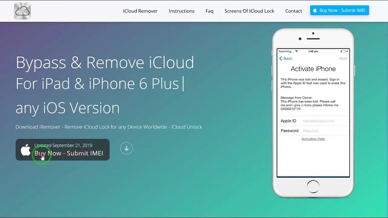Click the circular download arrow icon

click(x=126, y=148)
